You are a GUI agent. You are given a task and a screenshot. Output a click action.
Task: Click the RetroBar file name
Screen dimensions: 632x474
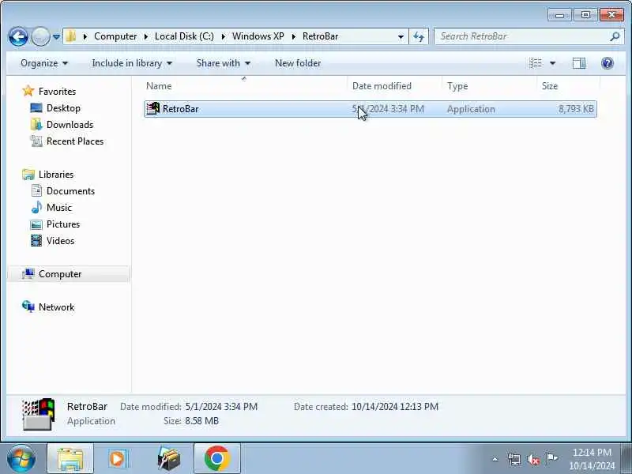[x=181, y=109]
